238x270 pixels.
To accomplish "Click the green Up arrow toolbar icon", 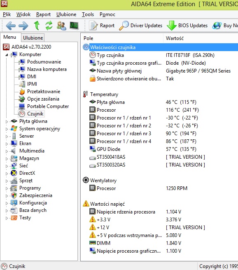I will click(x=37, y=26).
